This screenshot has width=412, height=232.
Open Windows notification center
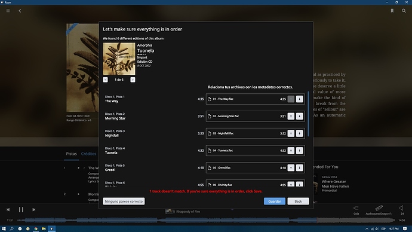tap(405, 229)
